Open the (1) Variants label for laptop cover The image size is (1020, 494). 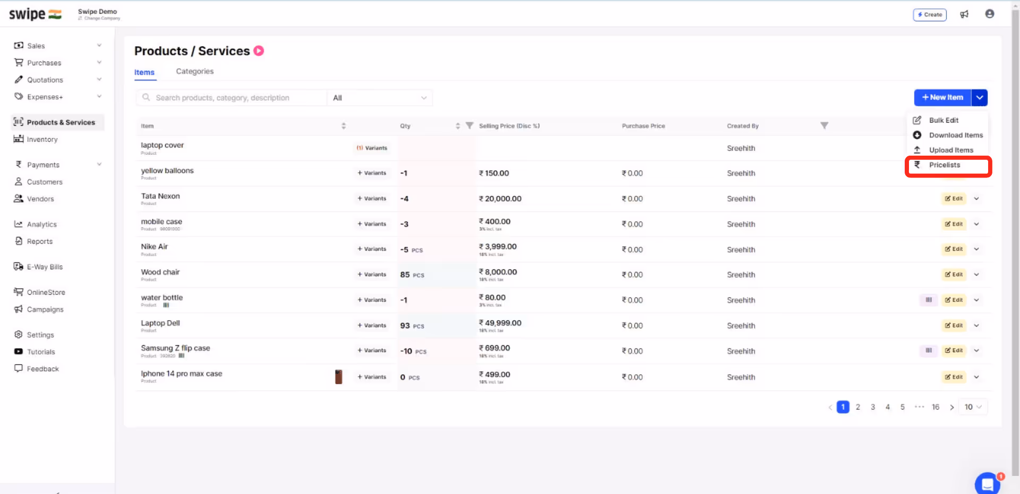click(372, 148)
